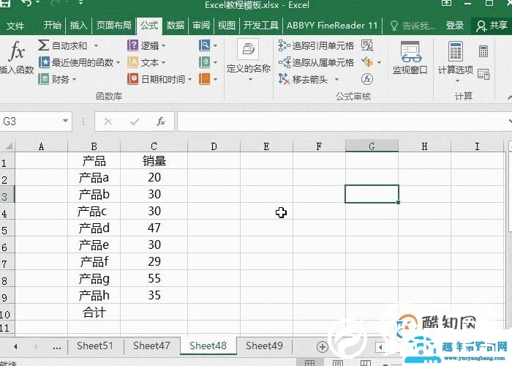This screenshot has height=366, width=512.
Task: Click the add new sheet plus icon
Action: coord(322,346)
